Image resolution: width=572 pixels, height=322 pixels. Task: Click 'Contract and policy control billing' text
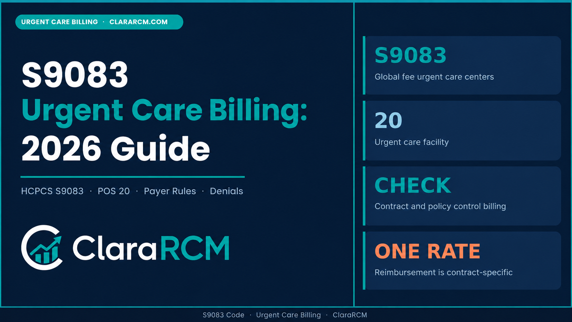[440, 206]
